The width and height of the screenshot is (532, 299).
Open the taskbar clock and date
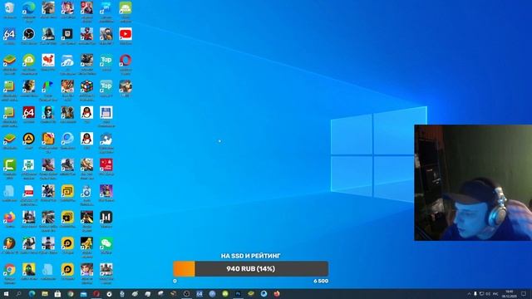pyautogui.click(x=510, y=294)
